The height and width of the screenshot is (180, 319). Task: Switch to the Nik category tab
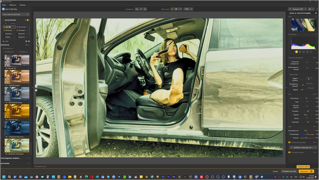click(x=5, y=23)
